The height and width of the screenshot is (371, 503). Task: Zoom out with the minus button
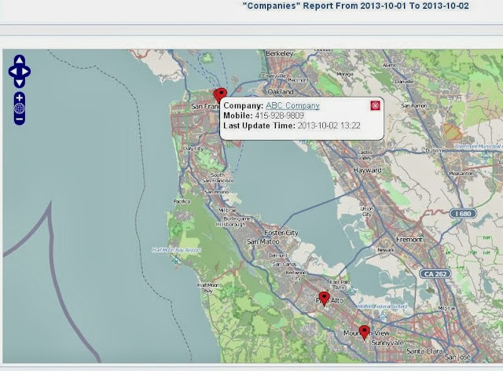19,119
